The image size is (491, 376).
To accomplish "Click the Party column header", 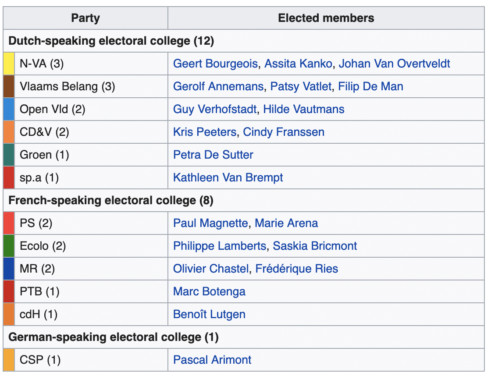I will click(x=85, y=18).
